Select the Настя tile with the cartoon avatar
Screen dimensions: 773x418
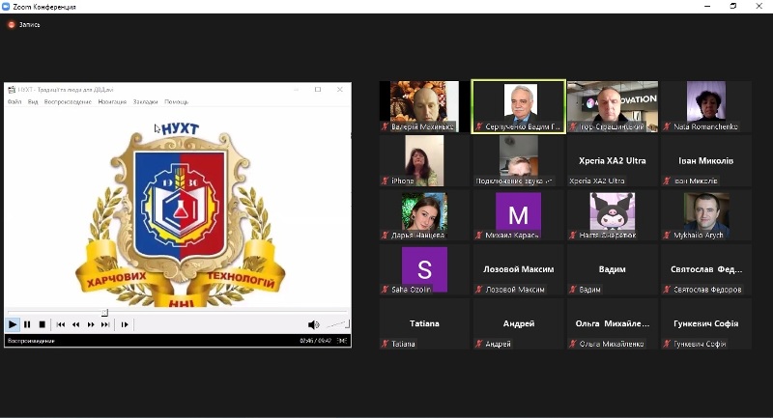(x=613, y=215)
